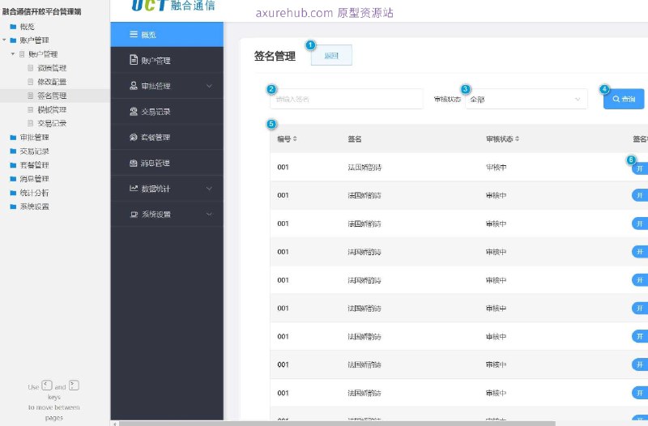Click the 账户管理 document icon in dark sidebar
The image size is (648, 426).
pos(134,60)
